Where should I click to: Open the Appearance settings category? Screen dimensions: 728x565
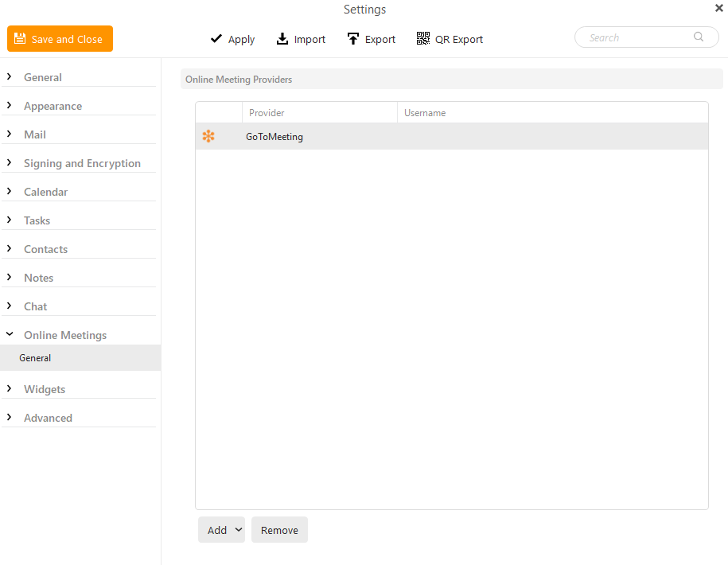(53, 107)
